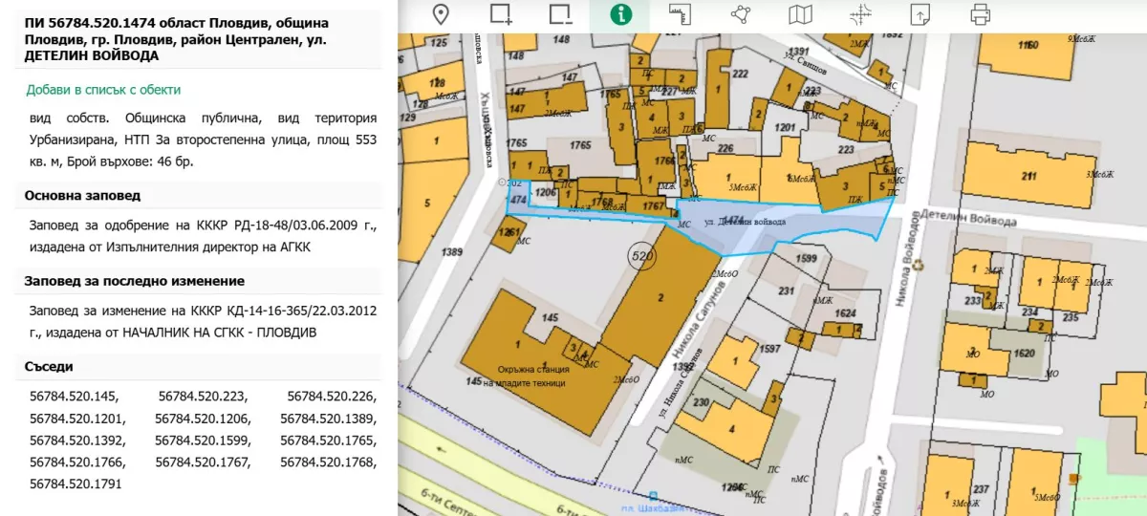Toggle the green info identify tool
The image size is (1147, 516).
pos(621,14)
